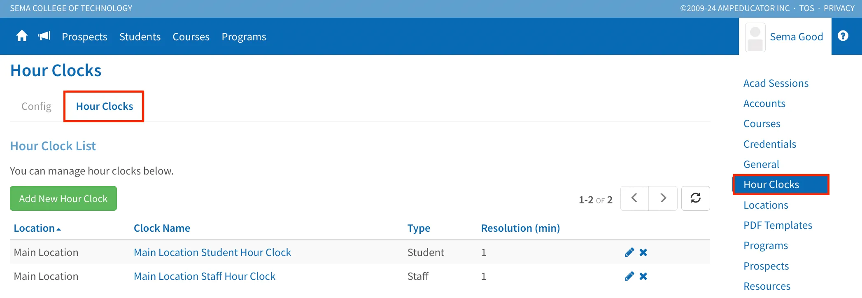Click the Student type cell

tap(426, 252)
